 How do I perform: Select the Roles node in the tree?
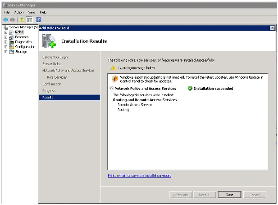(19, 32)
